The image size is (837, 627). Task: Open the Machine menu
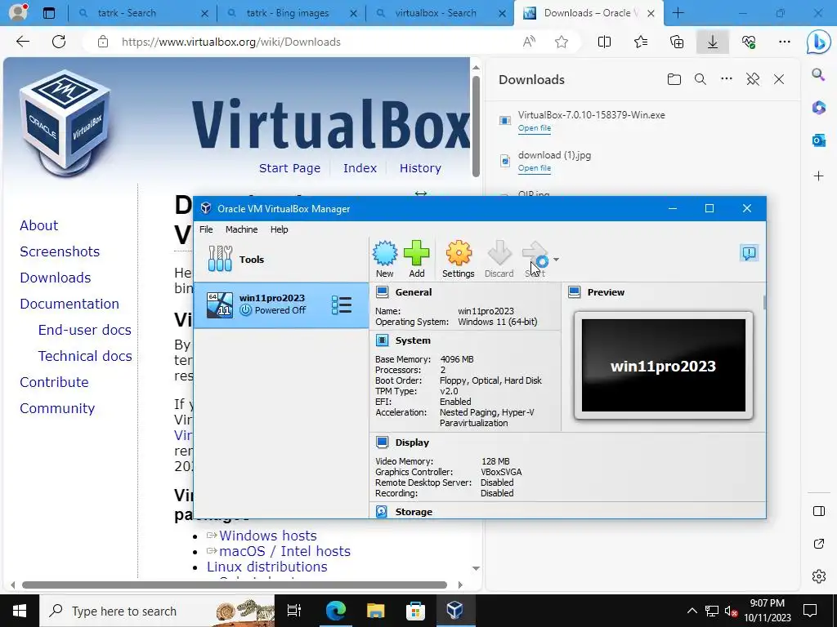click(241, 229)
